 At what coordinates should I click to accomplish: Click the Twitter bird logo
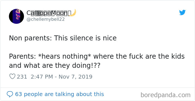pos(182,12)
